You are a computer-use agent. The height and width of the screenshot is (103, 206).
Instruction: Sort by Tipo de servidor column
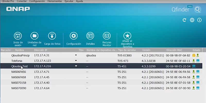(x=127, y=50)
